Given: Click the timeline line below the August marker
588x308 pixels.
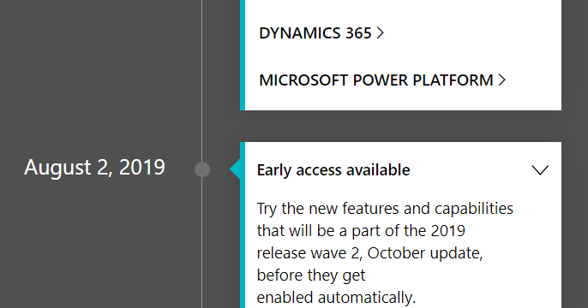Looking at the screenshot, I should pos(202,242).
